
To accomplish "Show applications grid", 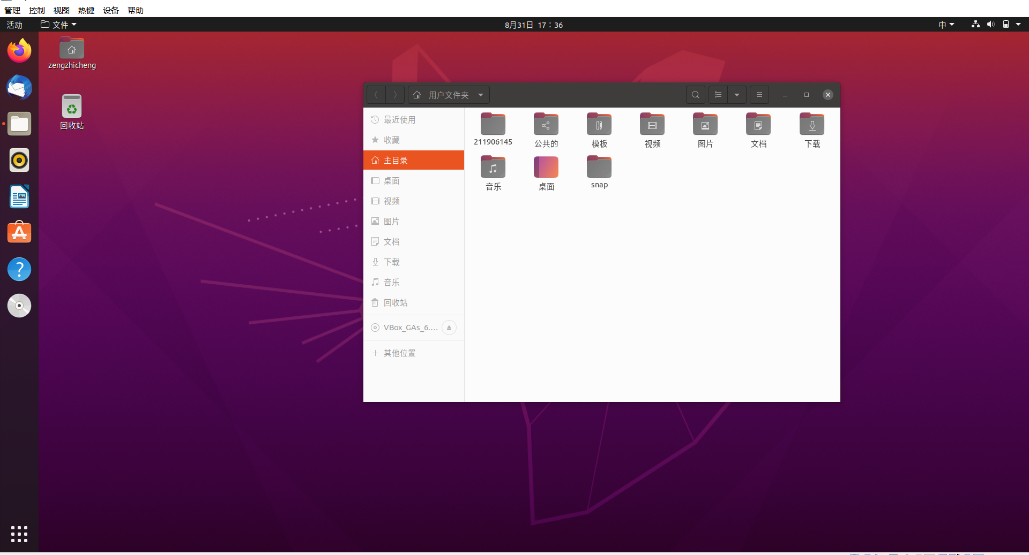I will [19, 534].
